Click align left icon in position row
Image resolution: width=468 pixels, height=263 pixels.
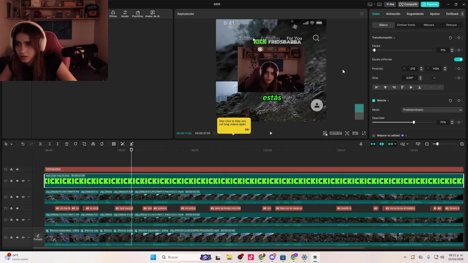coord(377,87)
